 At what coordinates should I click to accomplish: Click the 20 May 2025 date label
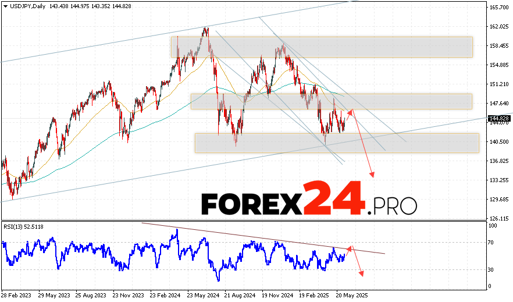[351, 295]
